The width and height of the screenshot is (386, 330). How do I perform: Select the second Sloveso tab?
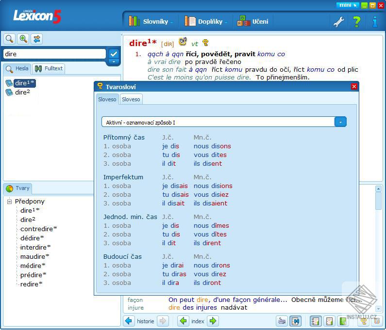(x=131, y=99)
